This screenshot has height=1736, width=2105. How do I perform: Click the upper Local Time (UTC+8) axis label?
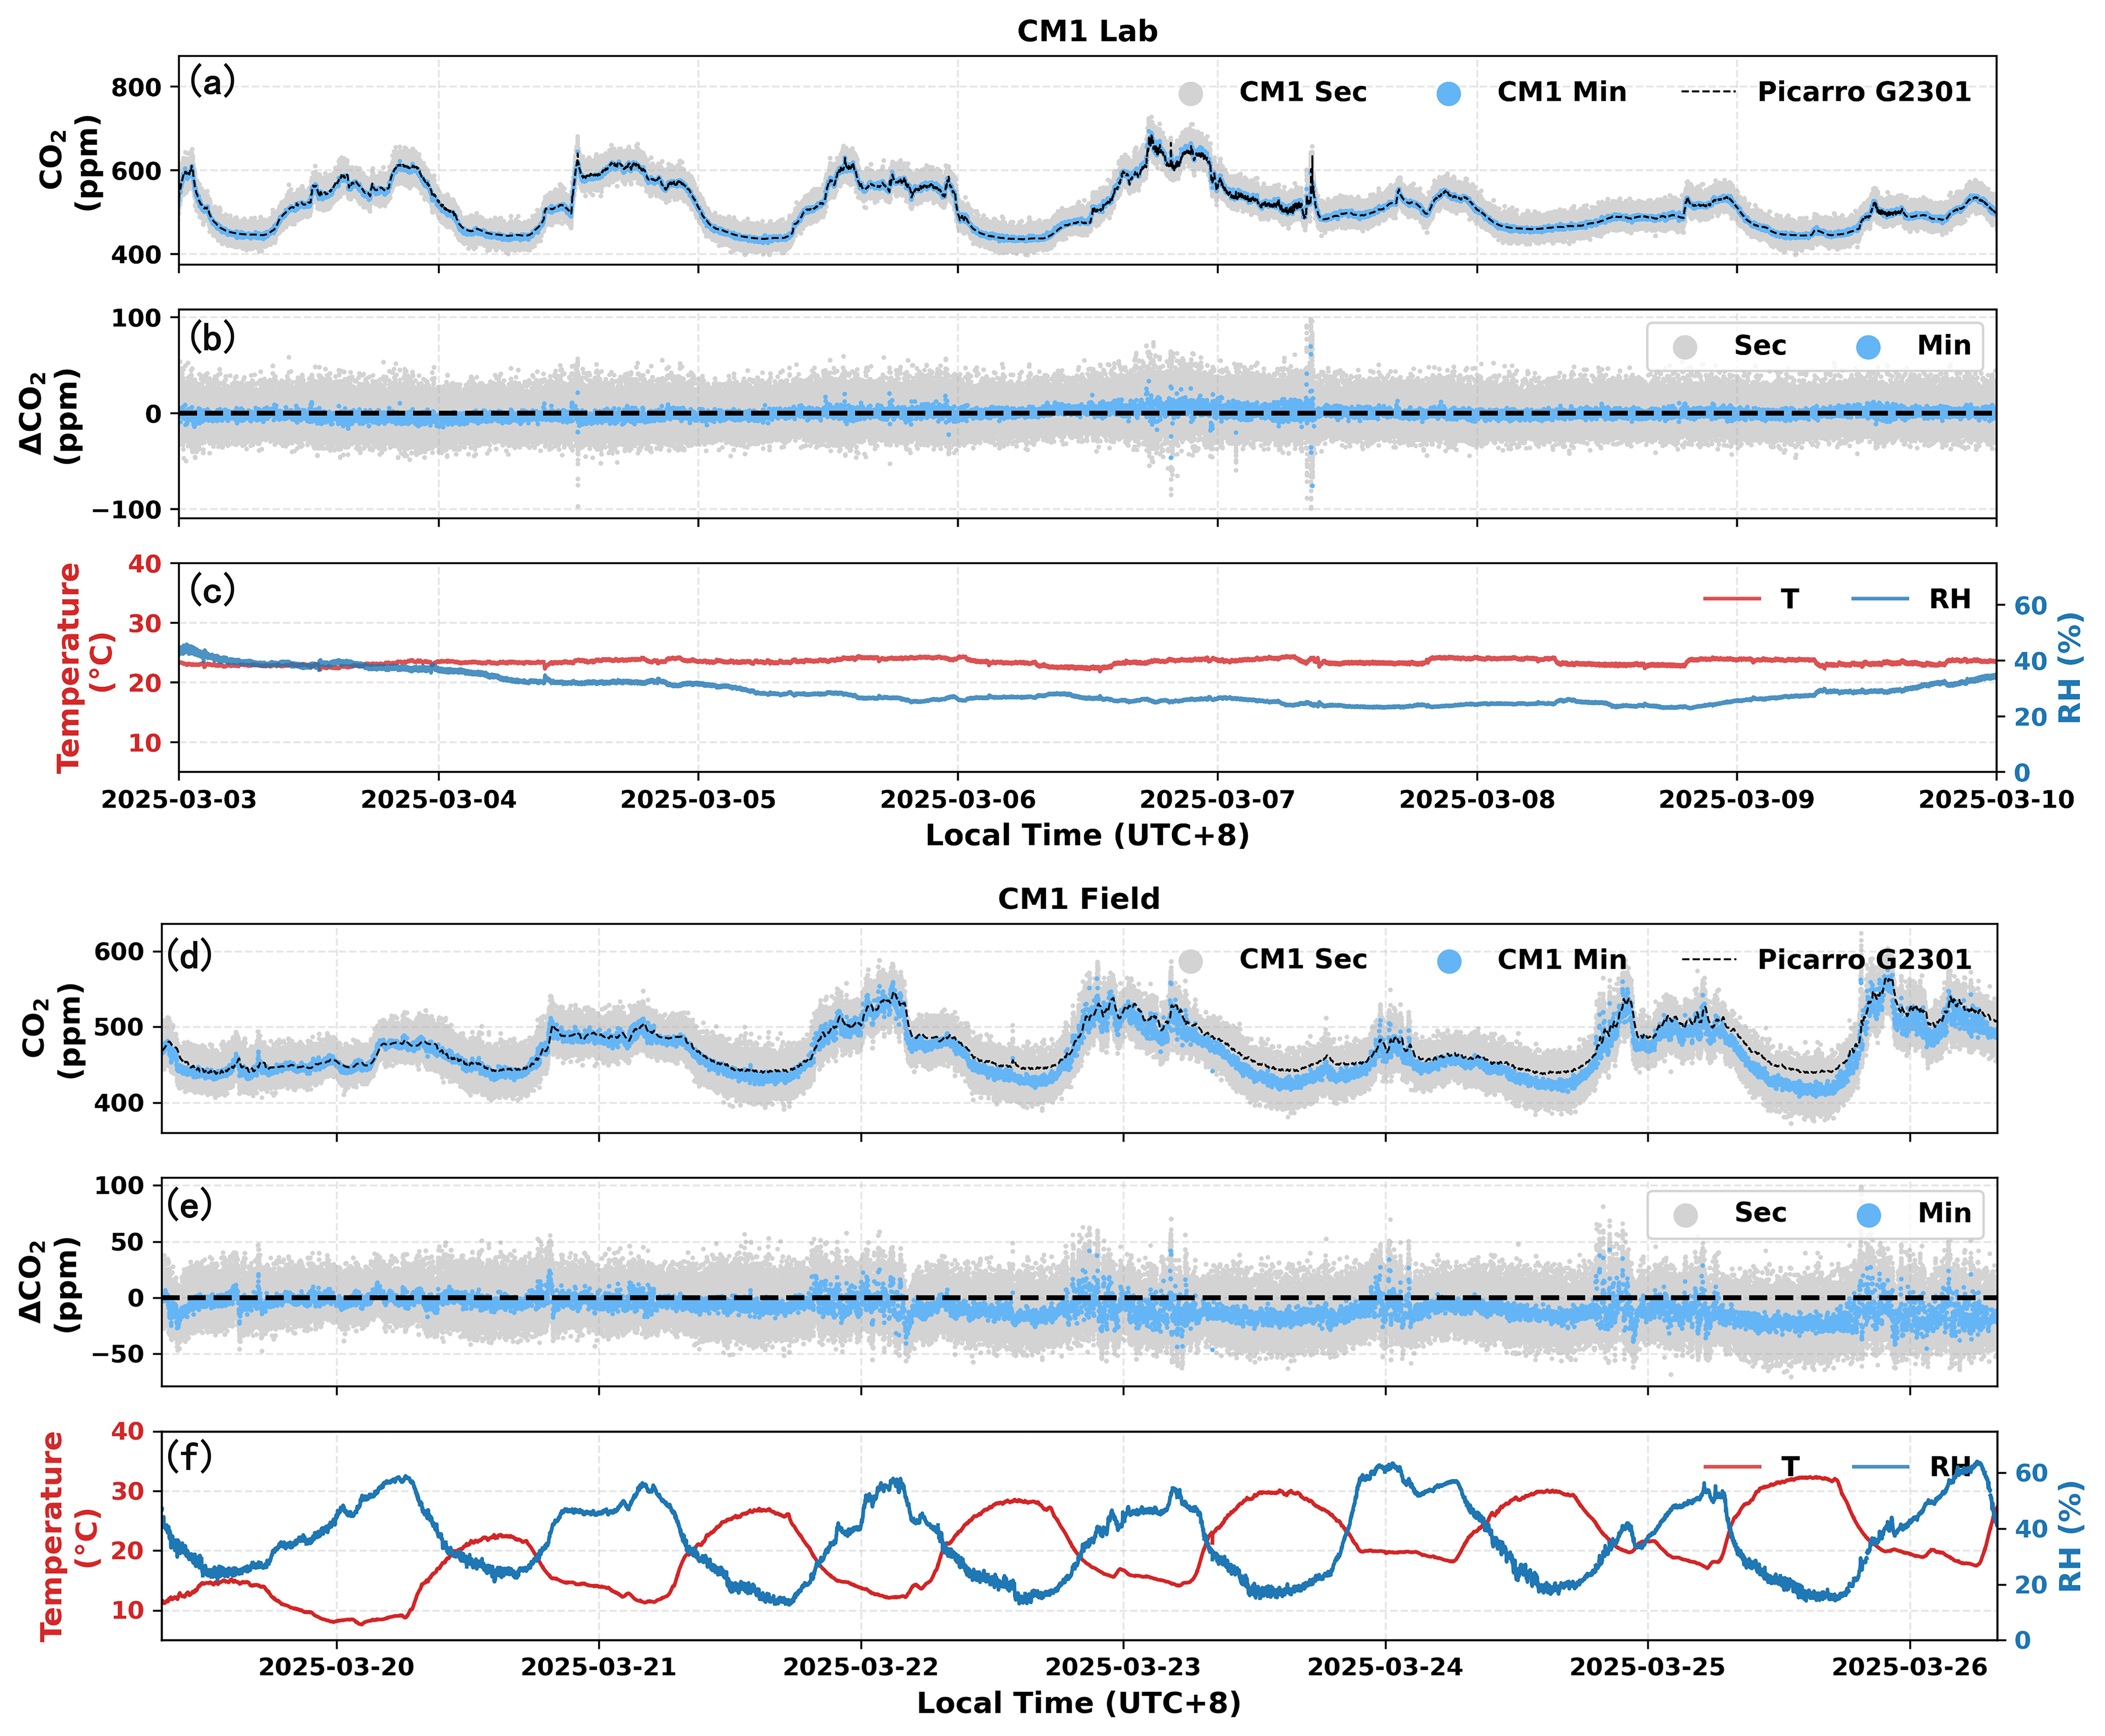(x=1087, y=835)
